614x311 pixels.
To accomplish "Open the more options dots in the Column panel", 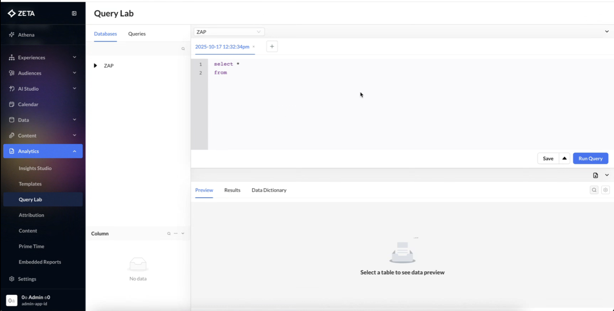I will click(x=176, y=234).
